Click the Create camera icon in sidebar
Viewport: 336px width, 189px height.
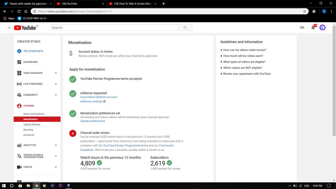19,167
